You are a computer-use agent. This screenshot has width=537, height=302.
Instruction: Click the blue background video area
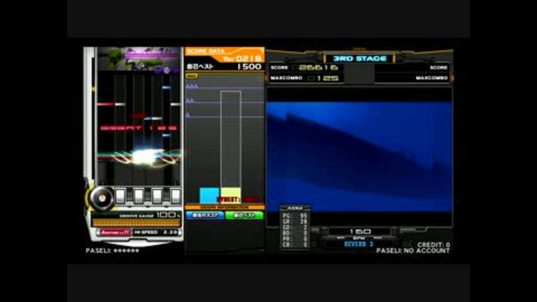[x=360, y=156]
